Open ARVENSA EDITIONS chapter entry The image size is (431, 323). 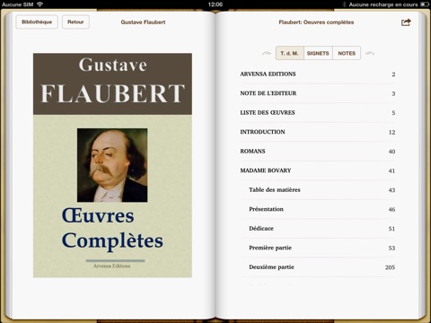click(x=318, y=74)
